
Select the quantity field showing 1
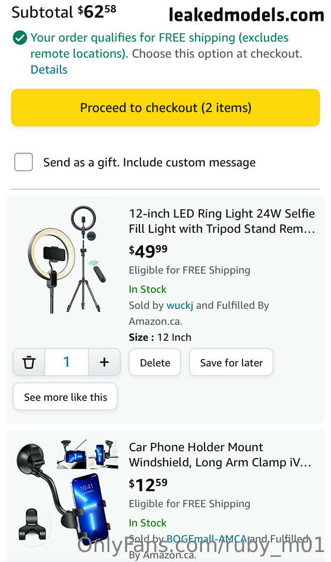click(x=66, y=362)
